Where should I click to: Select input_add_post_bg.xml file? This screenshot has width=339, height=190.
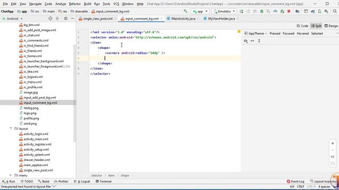click(40, 98)
